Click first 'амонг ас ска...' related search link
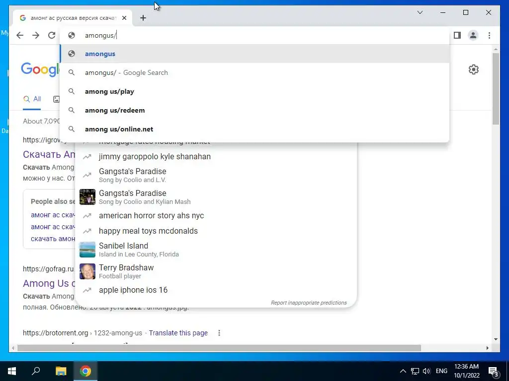The image size is (509, 381). [53, 215]
